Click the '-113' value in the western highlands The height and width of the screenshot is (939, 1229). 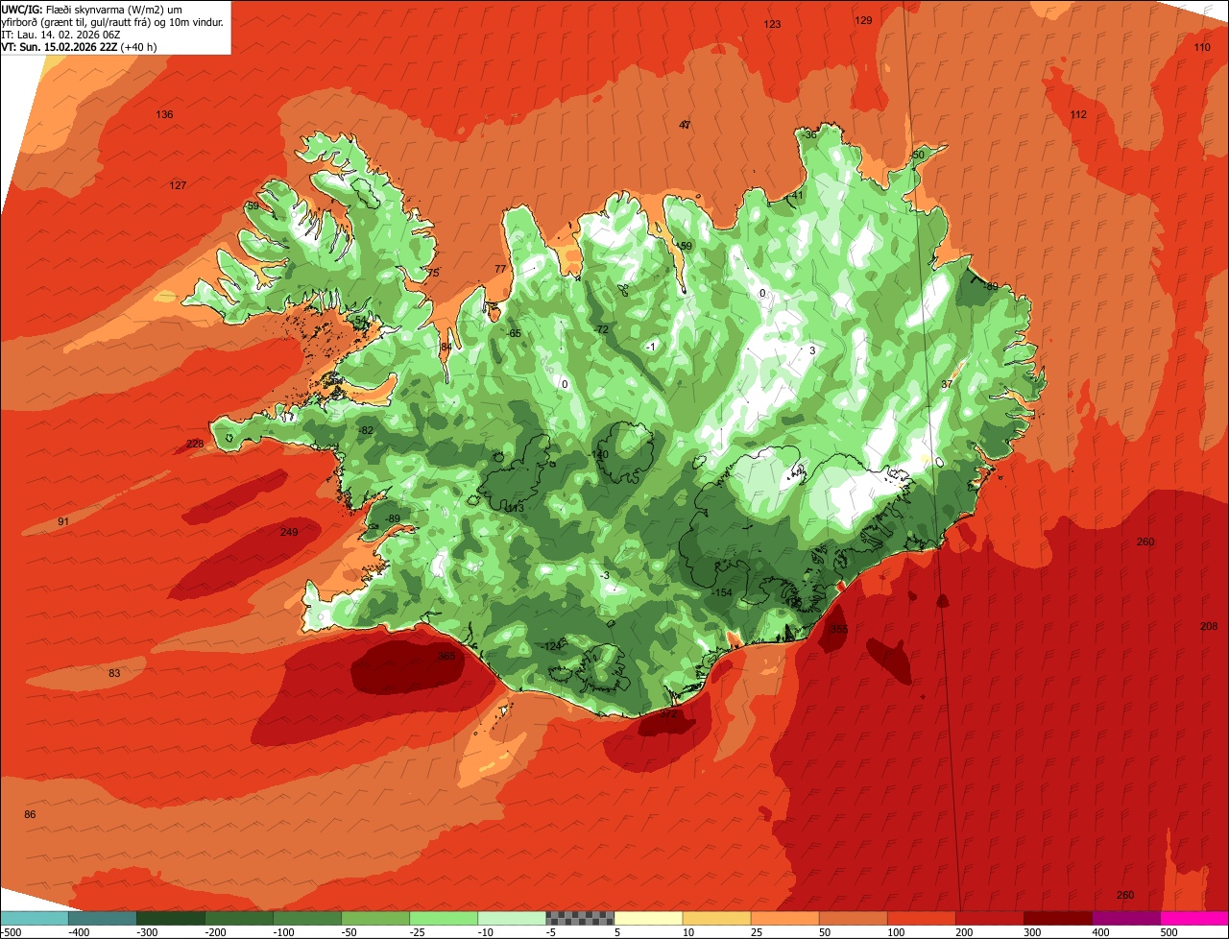[513, 509]
